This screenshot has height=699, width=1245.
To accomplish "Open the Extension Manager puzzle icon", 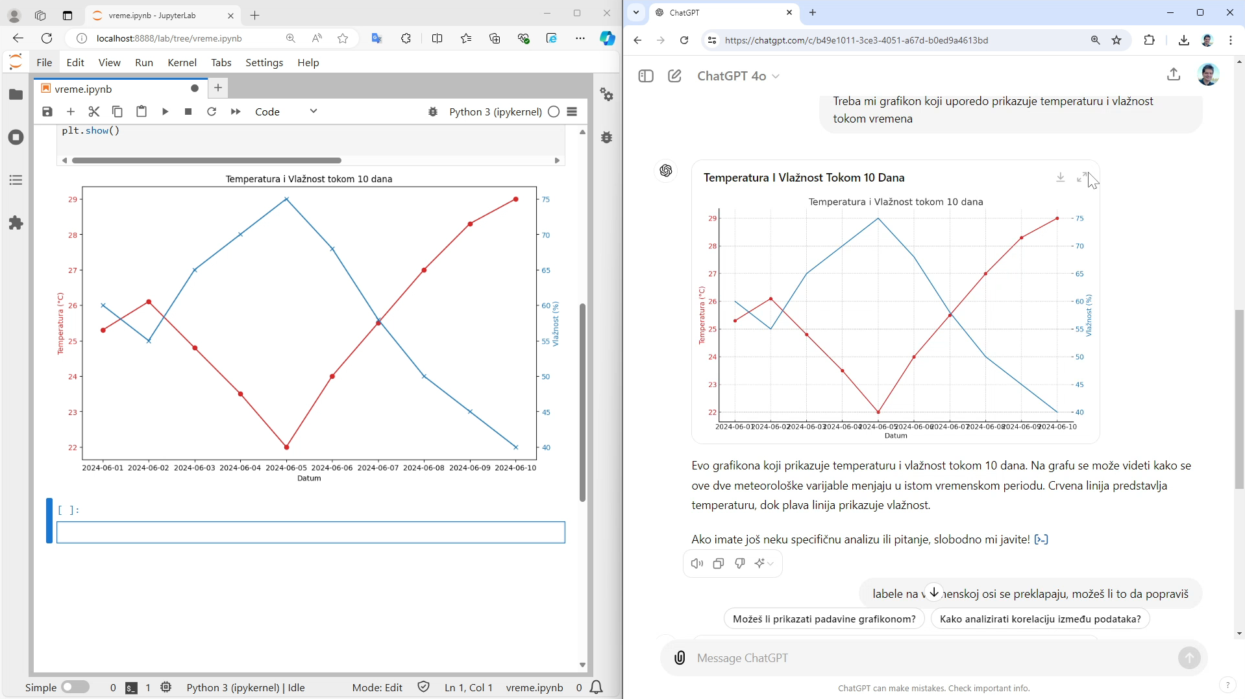I will pos(16,223).
